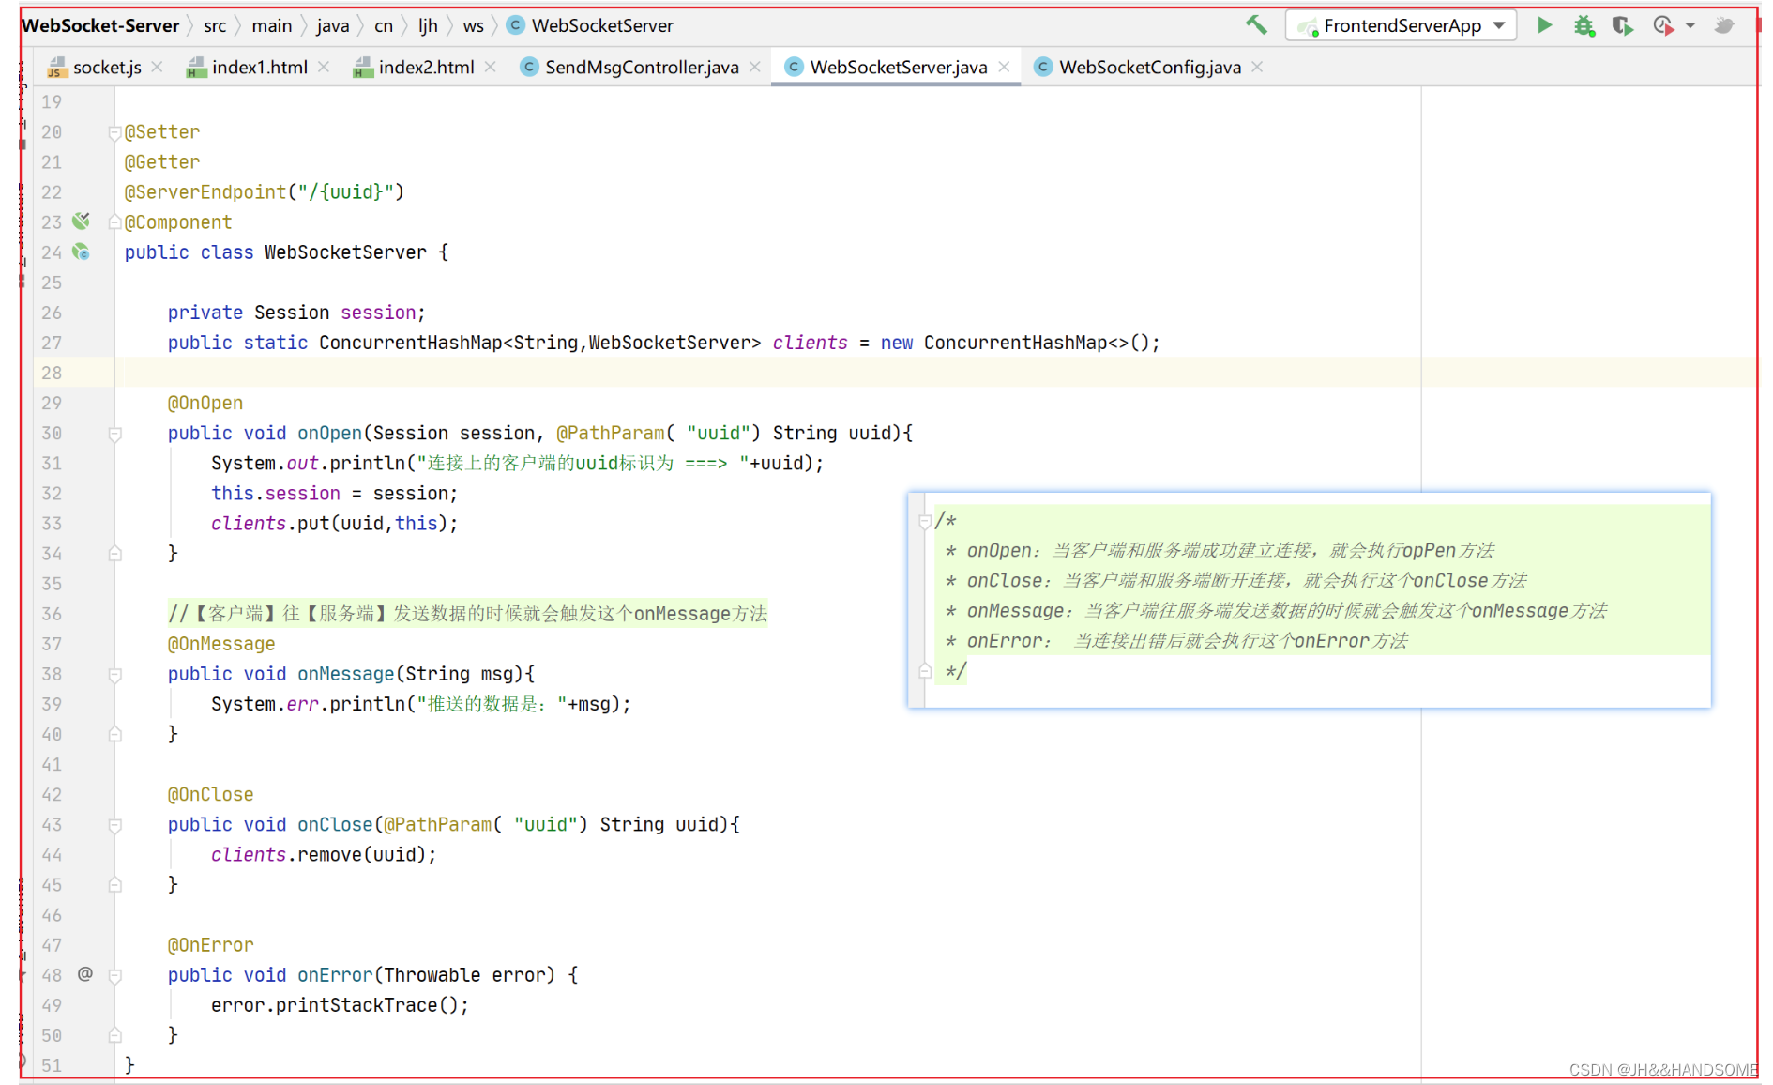Click the onMessage method name on line 38

coord(346,674)
